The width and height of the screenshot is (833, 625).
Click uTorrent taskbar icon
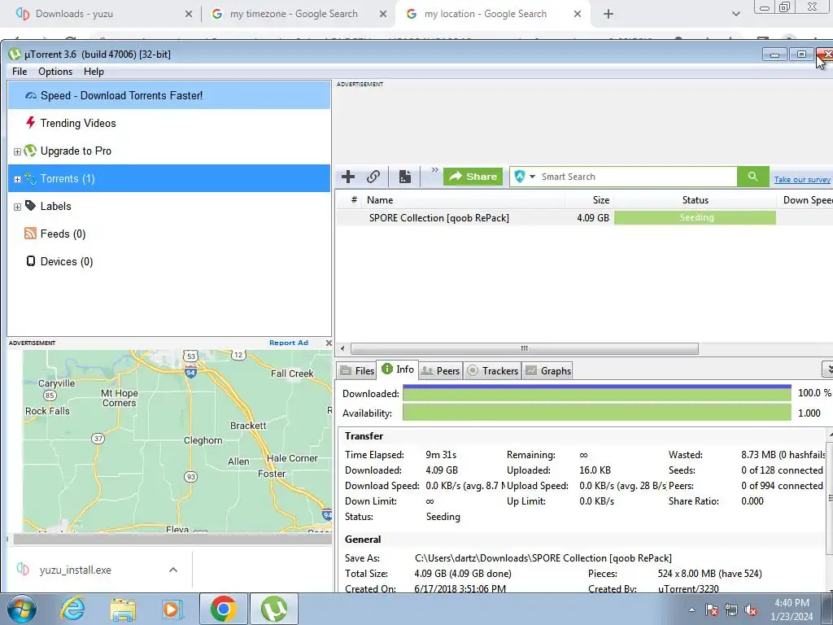coord(273,609)
